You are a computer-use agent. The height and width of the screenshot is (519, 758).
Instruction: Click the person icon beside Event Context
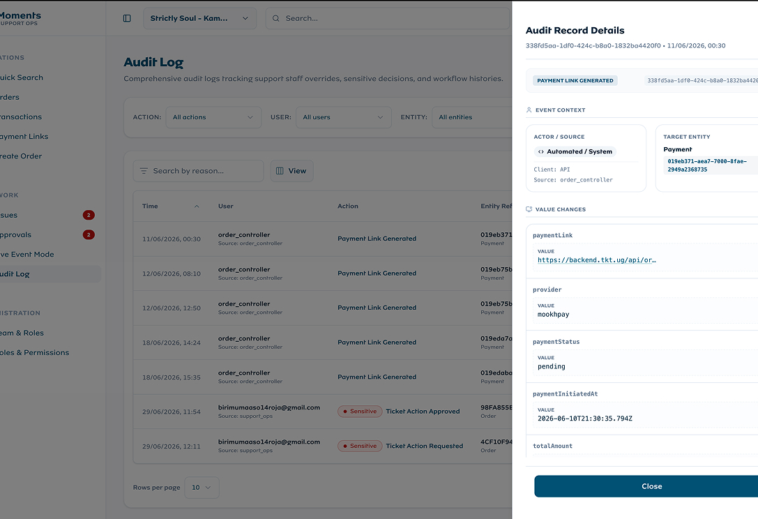529,110
